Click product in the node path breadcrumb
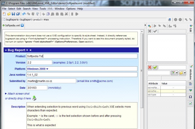195x129 pixels. click(38, 20)
